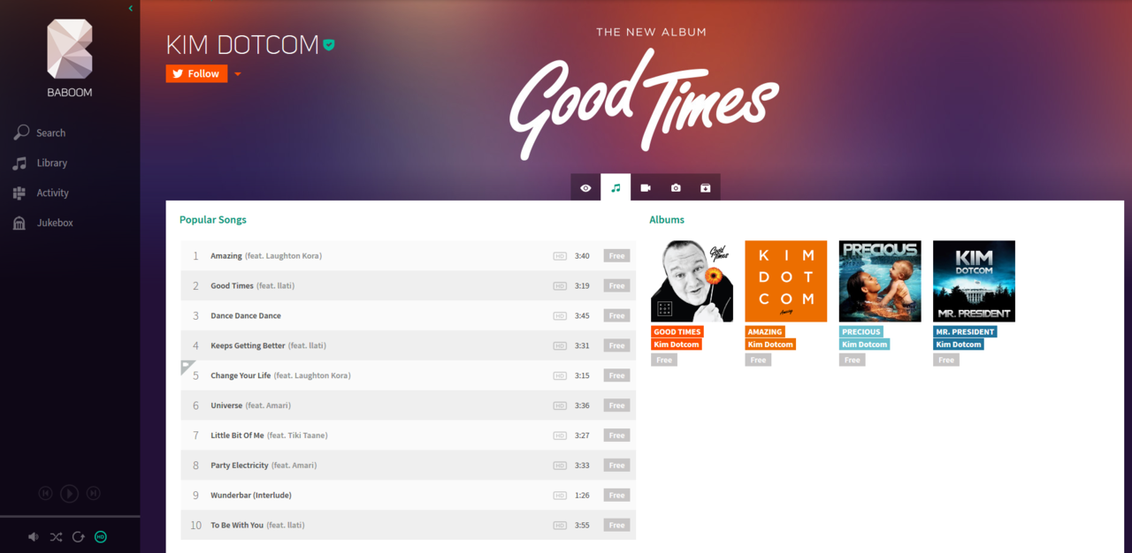Toggle repeat mode in player
The height and width of the screenshot is (553, 1132).
coord(78,536)
